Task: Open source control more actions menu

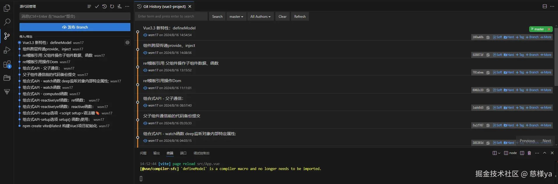Action: pos(127,6)
